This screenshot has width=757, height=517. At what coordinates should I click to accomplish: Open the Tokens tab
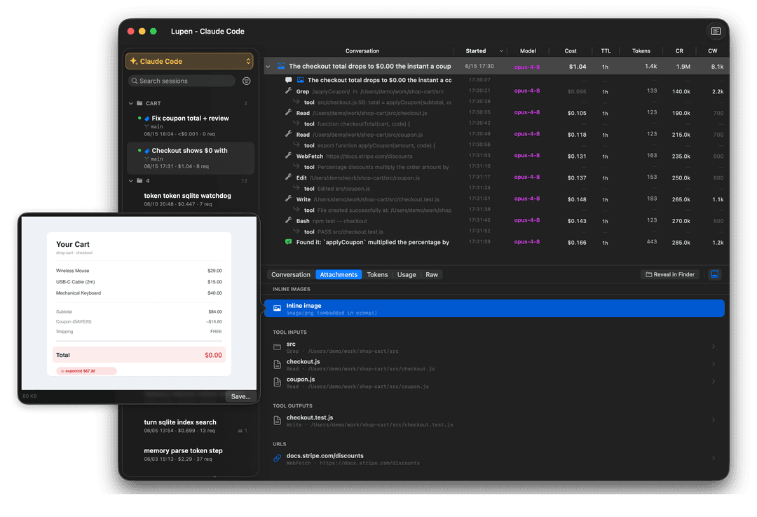377,274
